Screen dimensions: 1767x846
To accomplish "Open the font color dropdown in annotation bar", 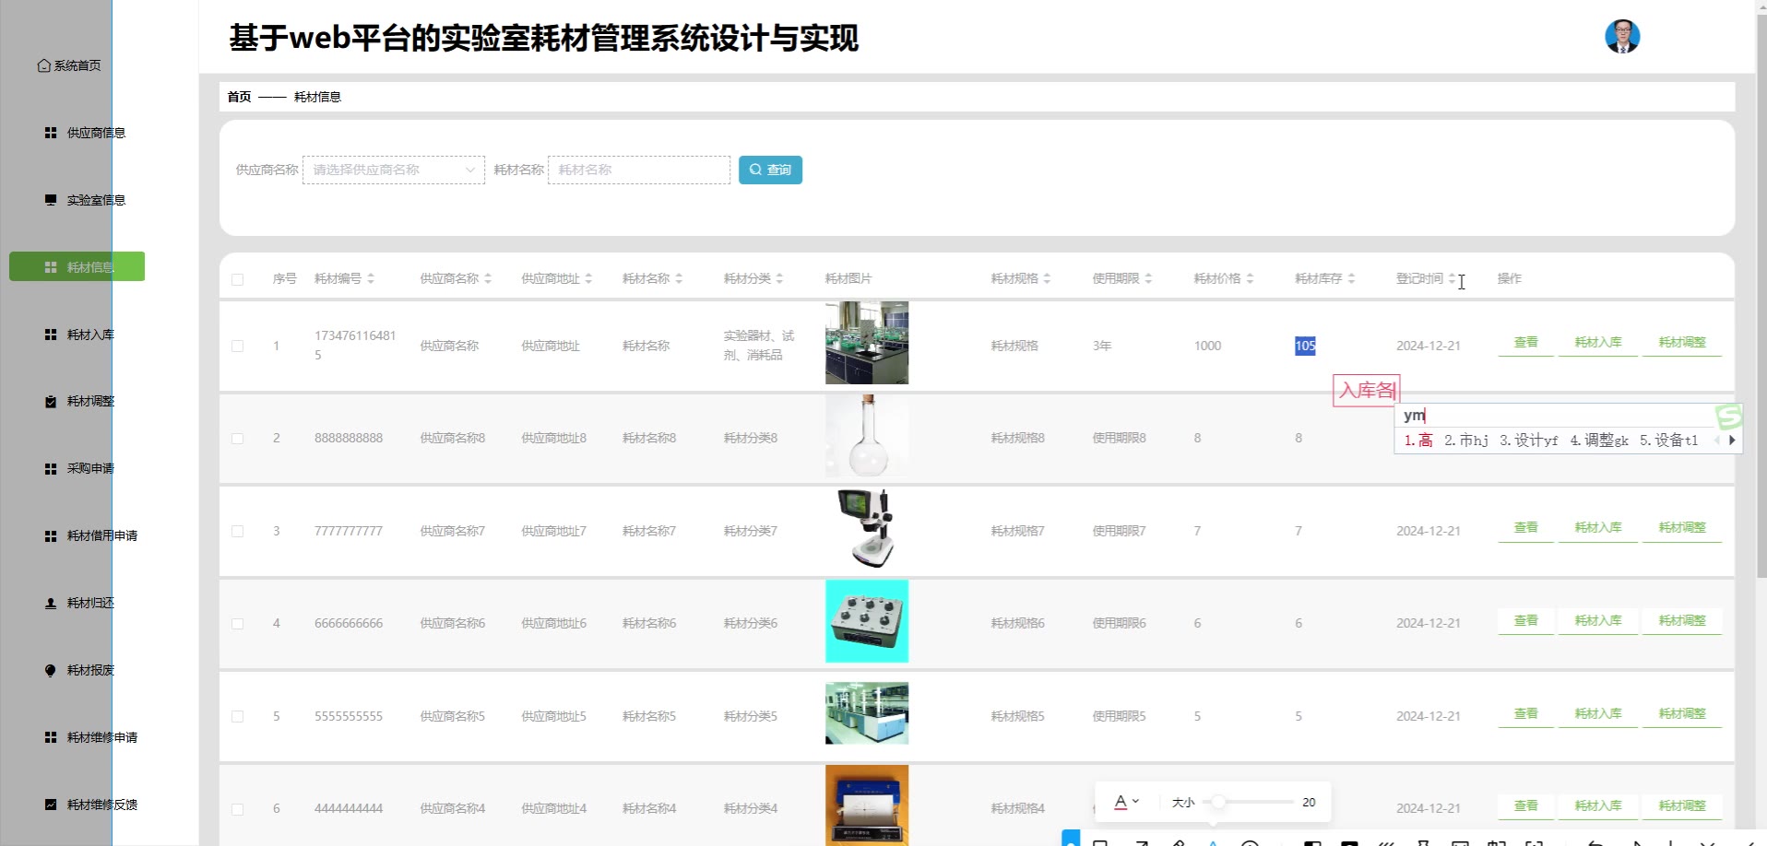I will click(x=1126, y=802).
